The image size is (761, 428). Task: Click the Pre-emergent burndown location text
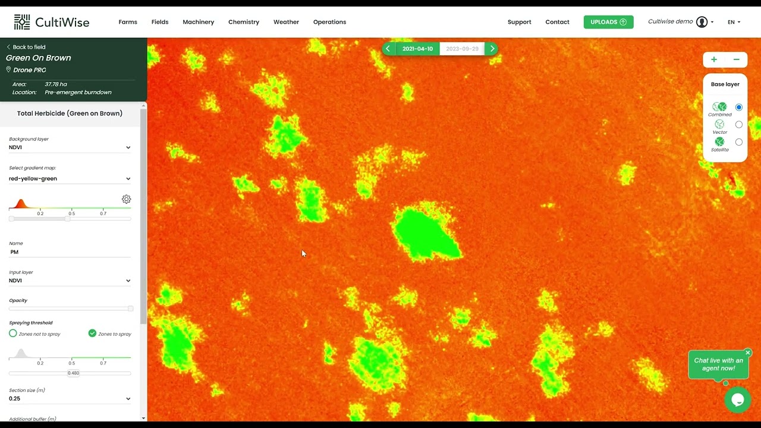(x=78, y=92)
